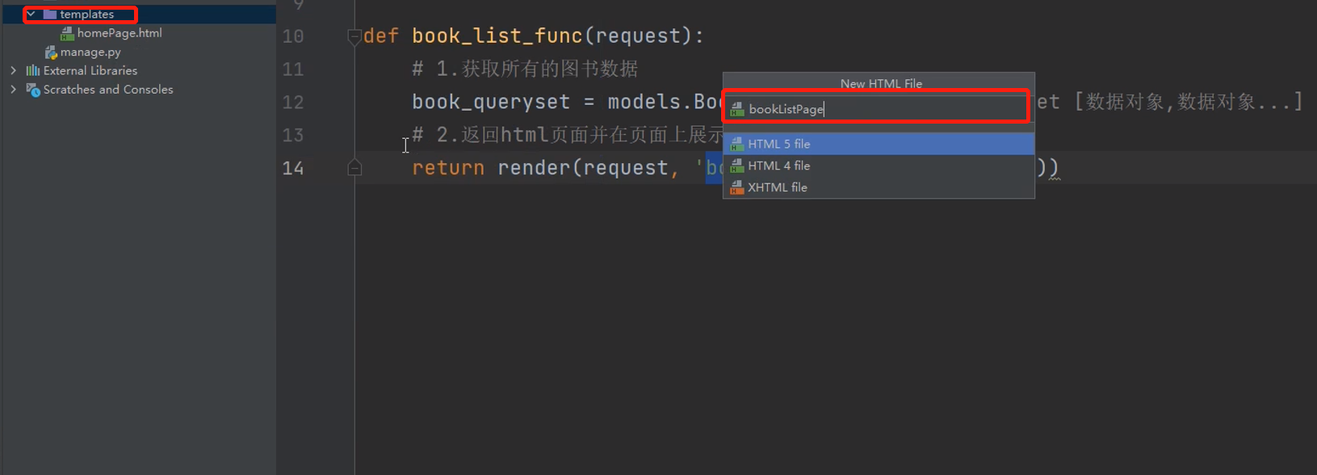Click the External Libraries icon

[33, 71]
